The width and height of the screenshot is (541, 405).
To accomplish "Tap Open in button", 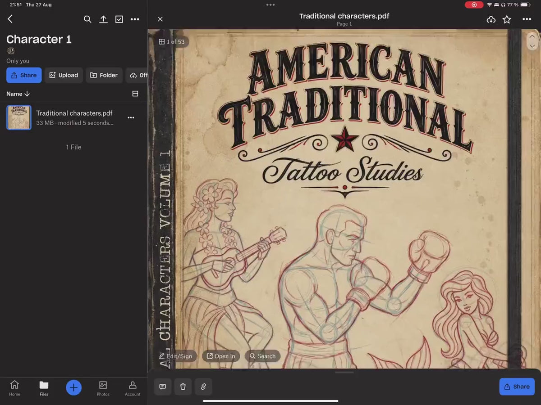I will click(x=221, y=356).
